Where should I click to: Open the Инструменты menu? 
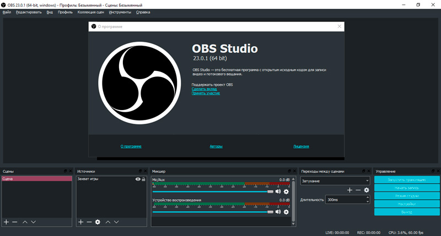pyautogui.click(x=120, y=12)
